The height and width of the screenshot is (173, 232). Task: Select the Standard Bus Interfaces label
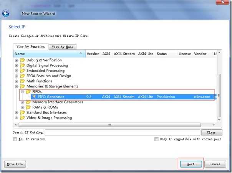click(x=46, y=112)
